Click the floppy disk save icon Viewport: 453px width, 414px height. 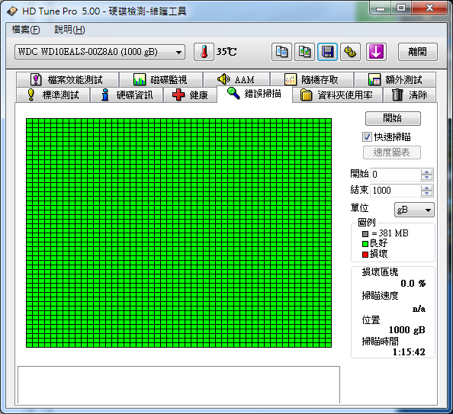click(327, 52)
